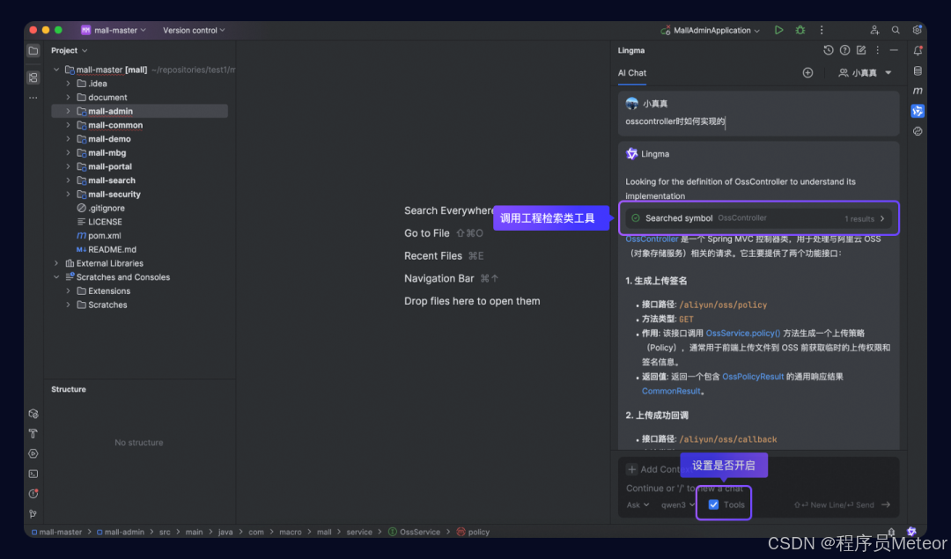
Task: Open the Structure tool window icon in the left stripe
Action: pos(33,77)
